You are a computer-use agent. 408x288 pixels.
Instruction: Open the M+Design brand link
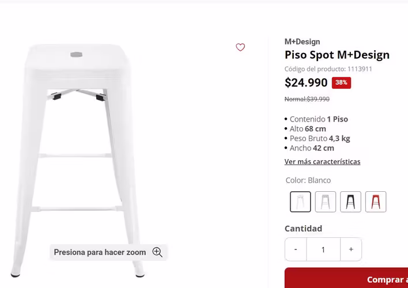coord(302,41)
